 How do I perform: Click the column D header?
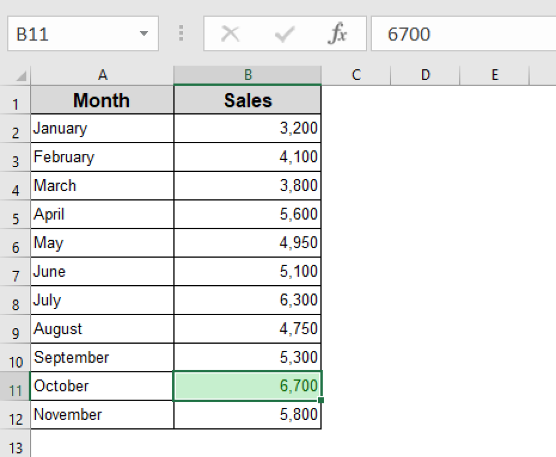click(x=426, y=75)
